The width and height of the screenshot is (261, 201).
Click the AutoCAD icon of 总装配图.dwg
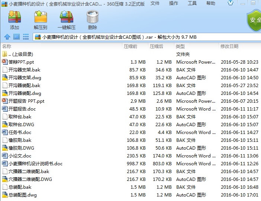pos(5,195)
